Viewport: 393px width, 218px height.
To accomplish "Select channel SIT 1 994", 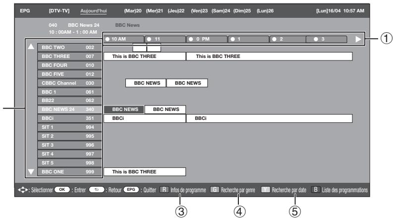I will tap(69, 127).
